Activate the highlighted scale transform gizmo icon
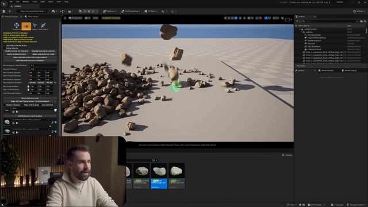The image size is (368, 207). (x=236, y=18)
